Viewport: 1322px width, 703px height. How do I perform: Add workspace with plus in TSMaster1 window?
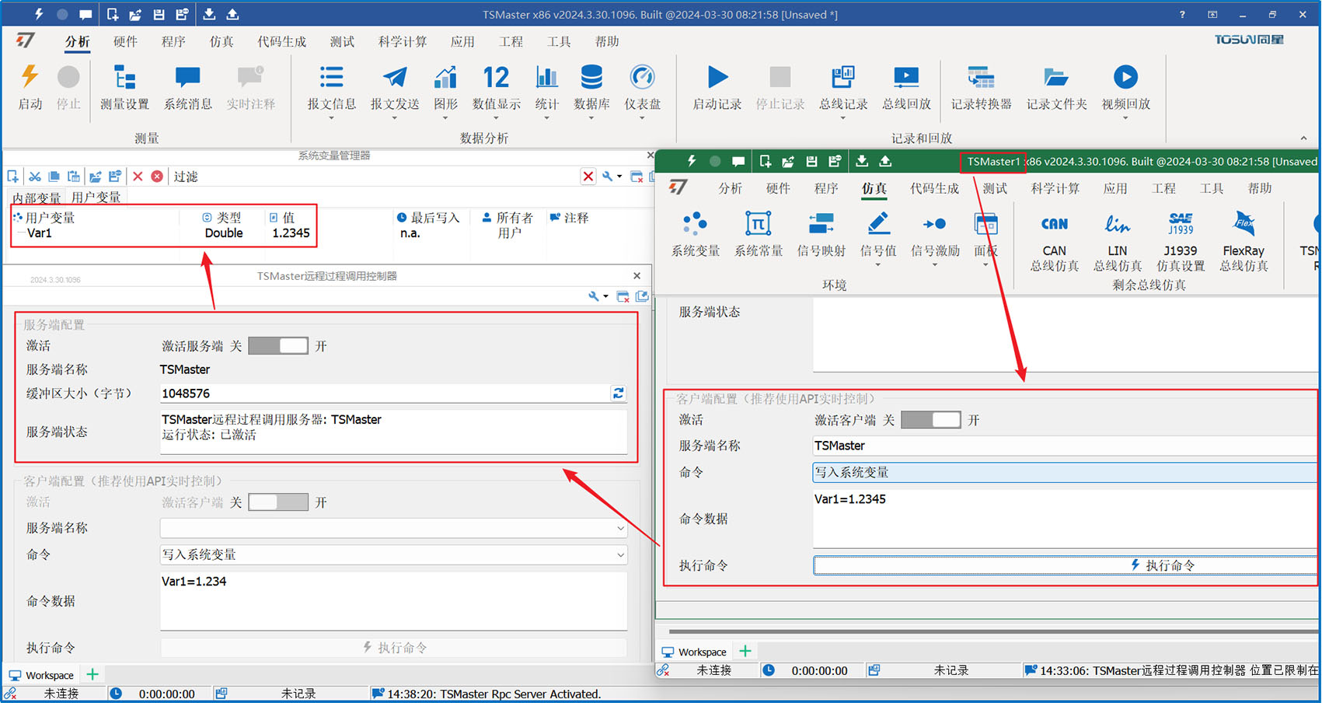[x=745, y=651]
